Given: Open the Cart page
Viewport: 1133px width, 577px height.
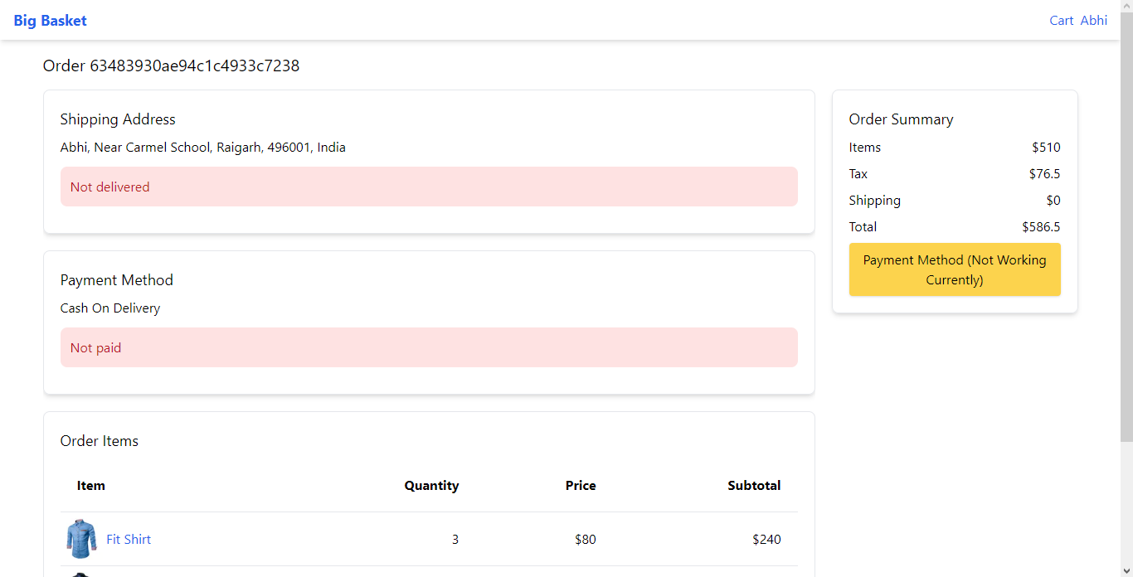Looking at the screenshot, I should coord(1061,21).
